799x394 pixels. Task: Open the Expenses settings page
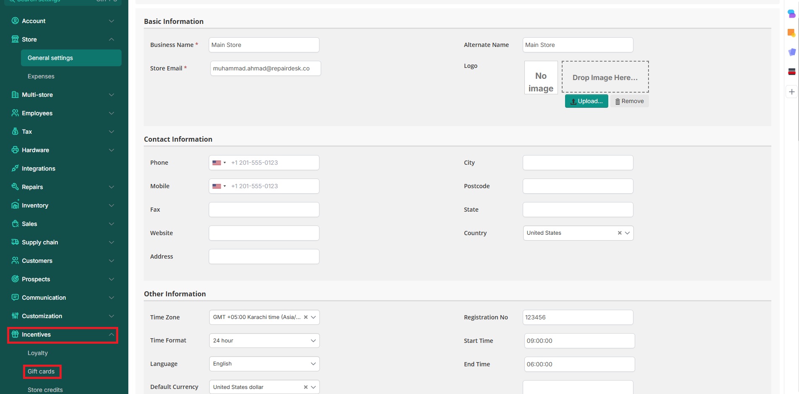coord(41,76)
